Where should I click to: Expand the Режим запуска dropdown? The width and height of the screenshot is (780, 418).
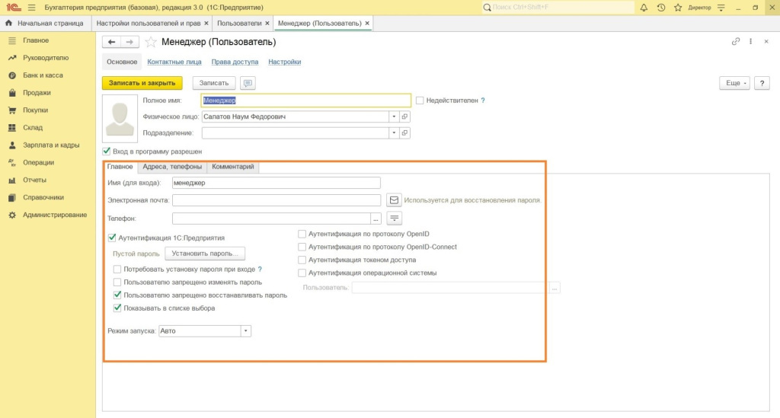tap(245, 331)
